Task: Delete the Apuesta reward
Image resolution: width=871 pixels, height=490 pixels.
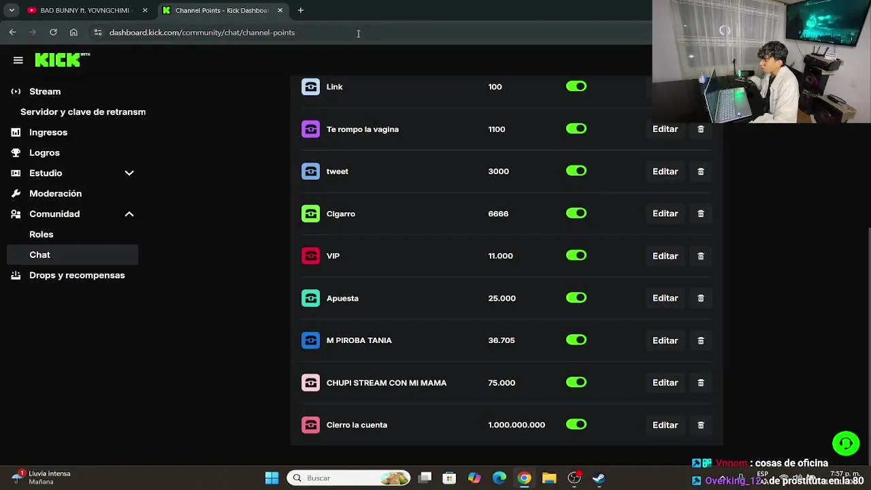Action: tap(700, 298)
